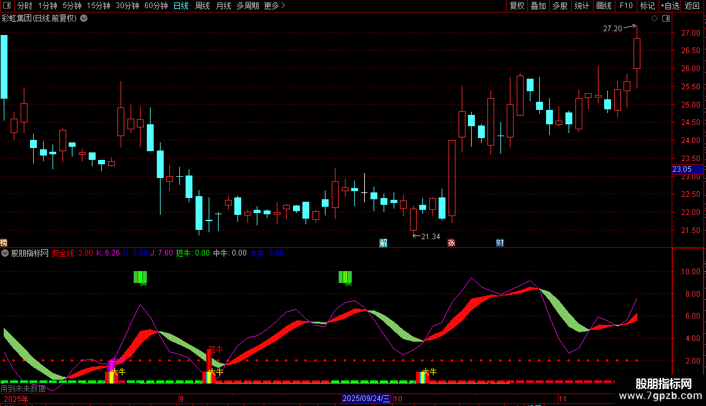Viewport: 706px width, 406px height.
Task: Open F10 company information
Action: (626, 6)
